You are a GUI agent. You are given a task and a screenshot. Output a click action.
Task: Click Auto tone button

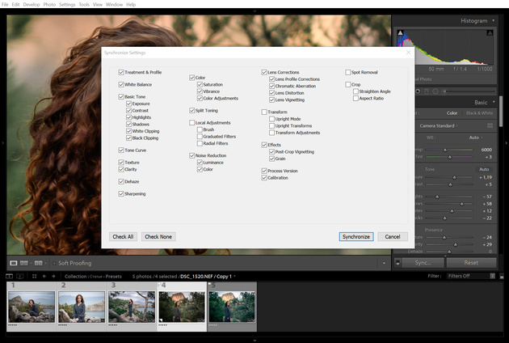point(484,169)
